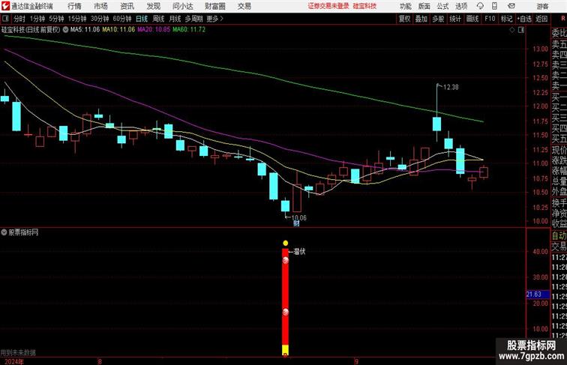This screenshot has height=365, width=567.
Task: Click the 硅宝科技 red title text
Action: [x=364, y=6]
